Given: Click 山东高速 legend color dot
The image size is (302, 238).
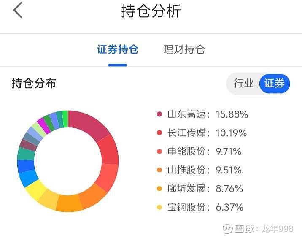Looking at the screenshot, I should [x=159, y=114].
